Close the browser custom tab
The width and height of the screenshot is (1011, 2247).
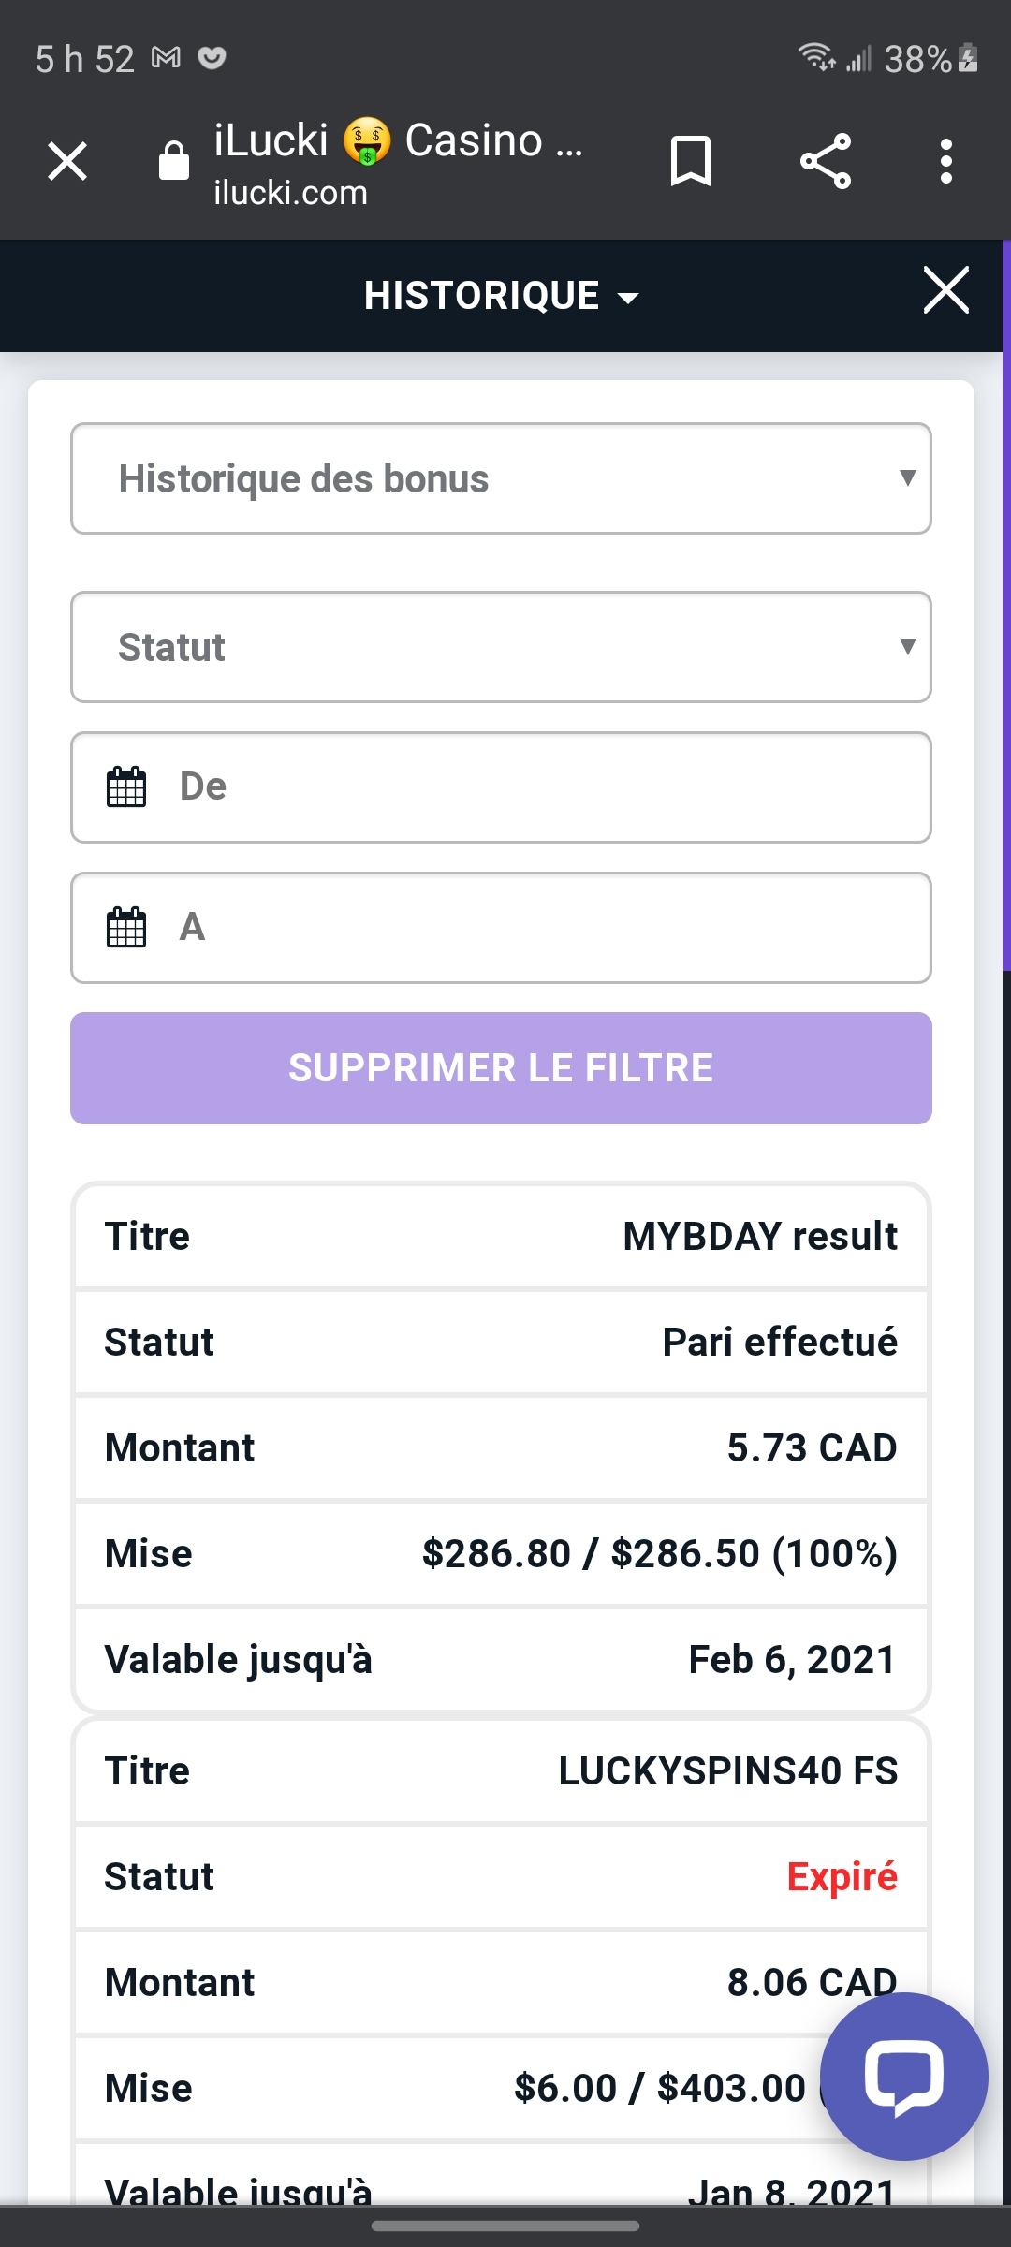(x=67, y=161)
